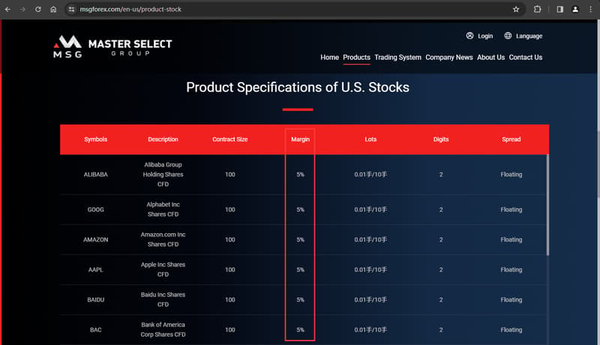Open the browser profile avatar icon
Viewport: 600px width, 345px height.
coord(575,9)
